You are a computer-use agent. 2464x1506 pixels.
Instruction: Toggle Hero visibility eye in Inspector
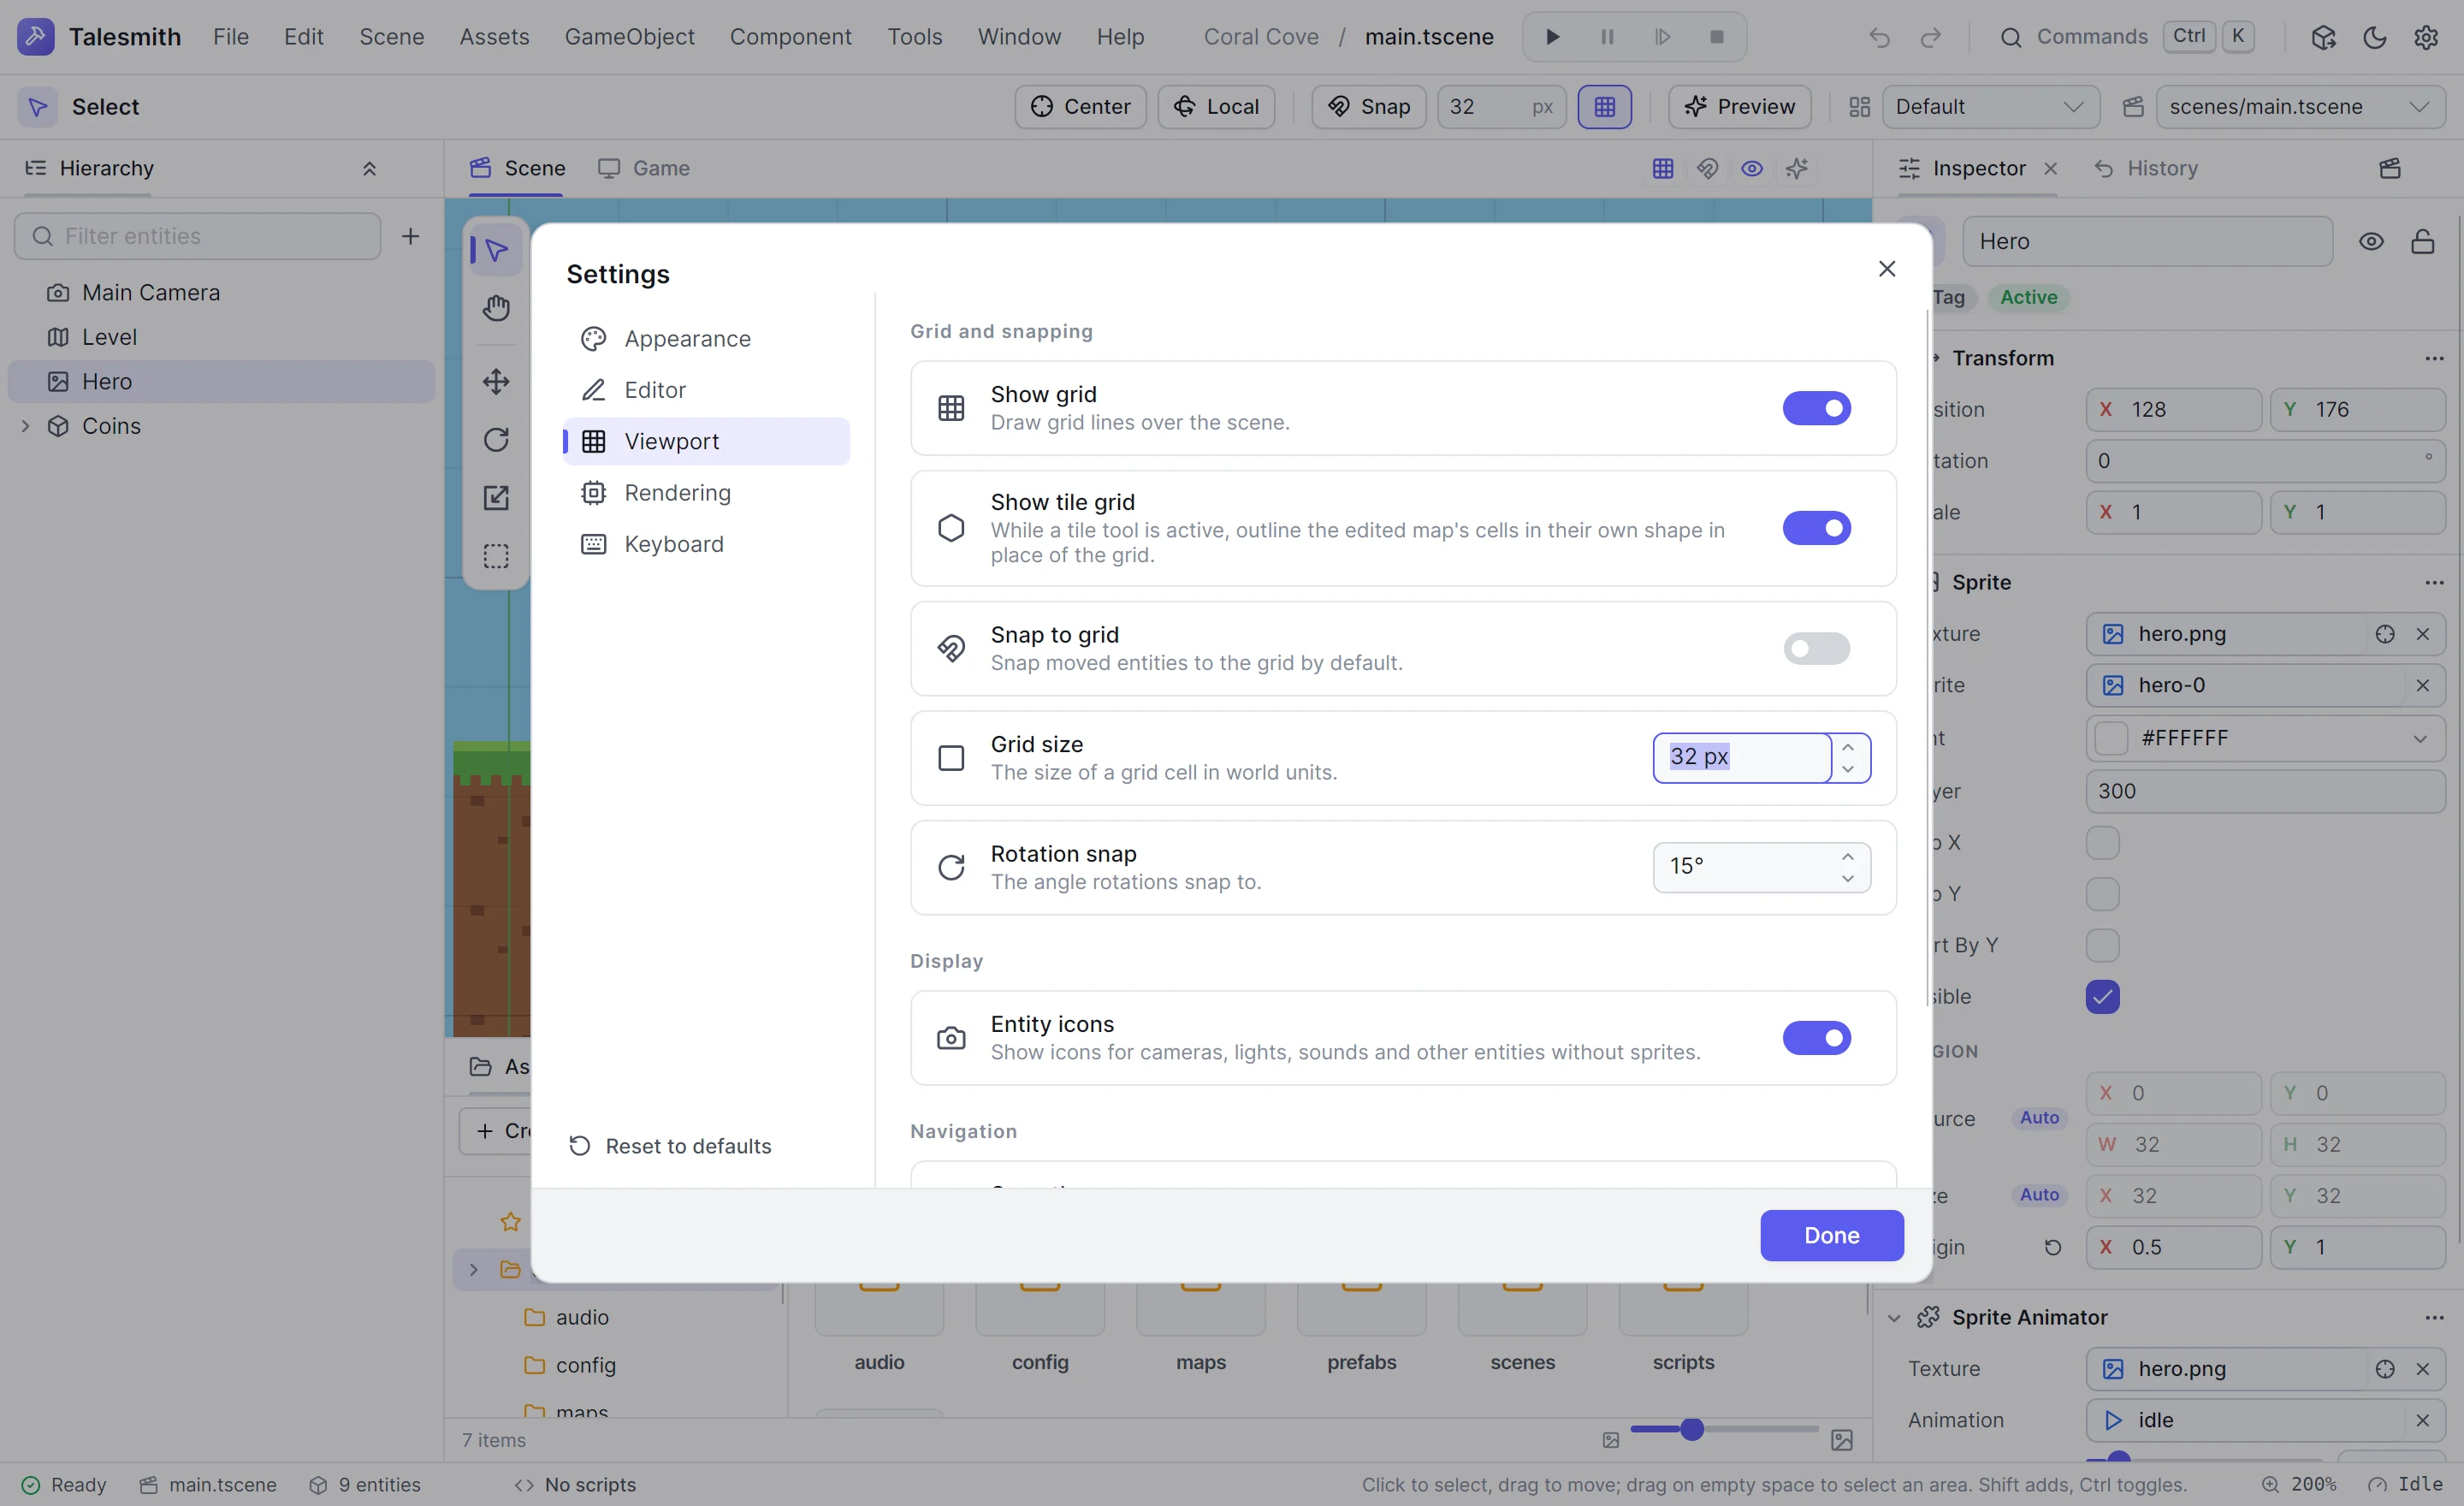point(2371,241)
